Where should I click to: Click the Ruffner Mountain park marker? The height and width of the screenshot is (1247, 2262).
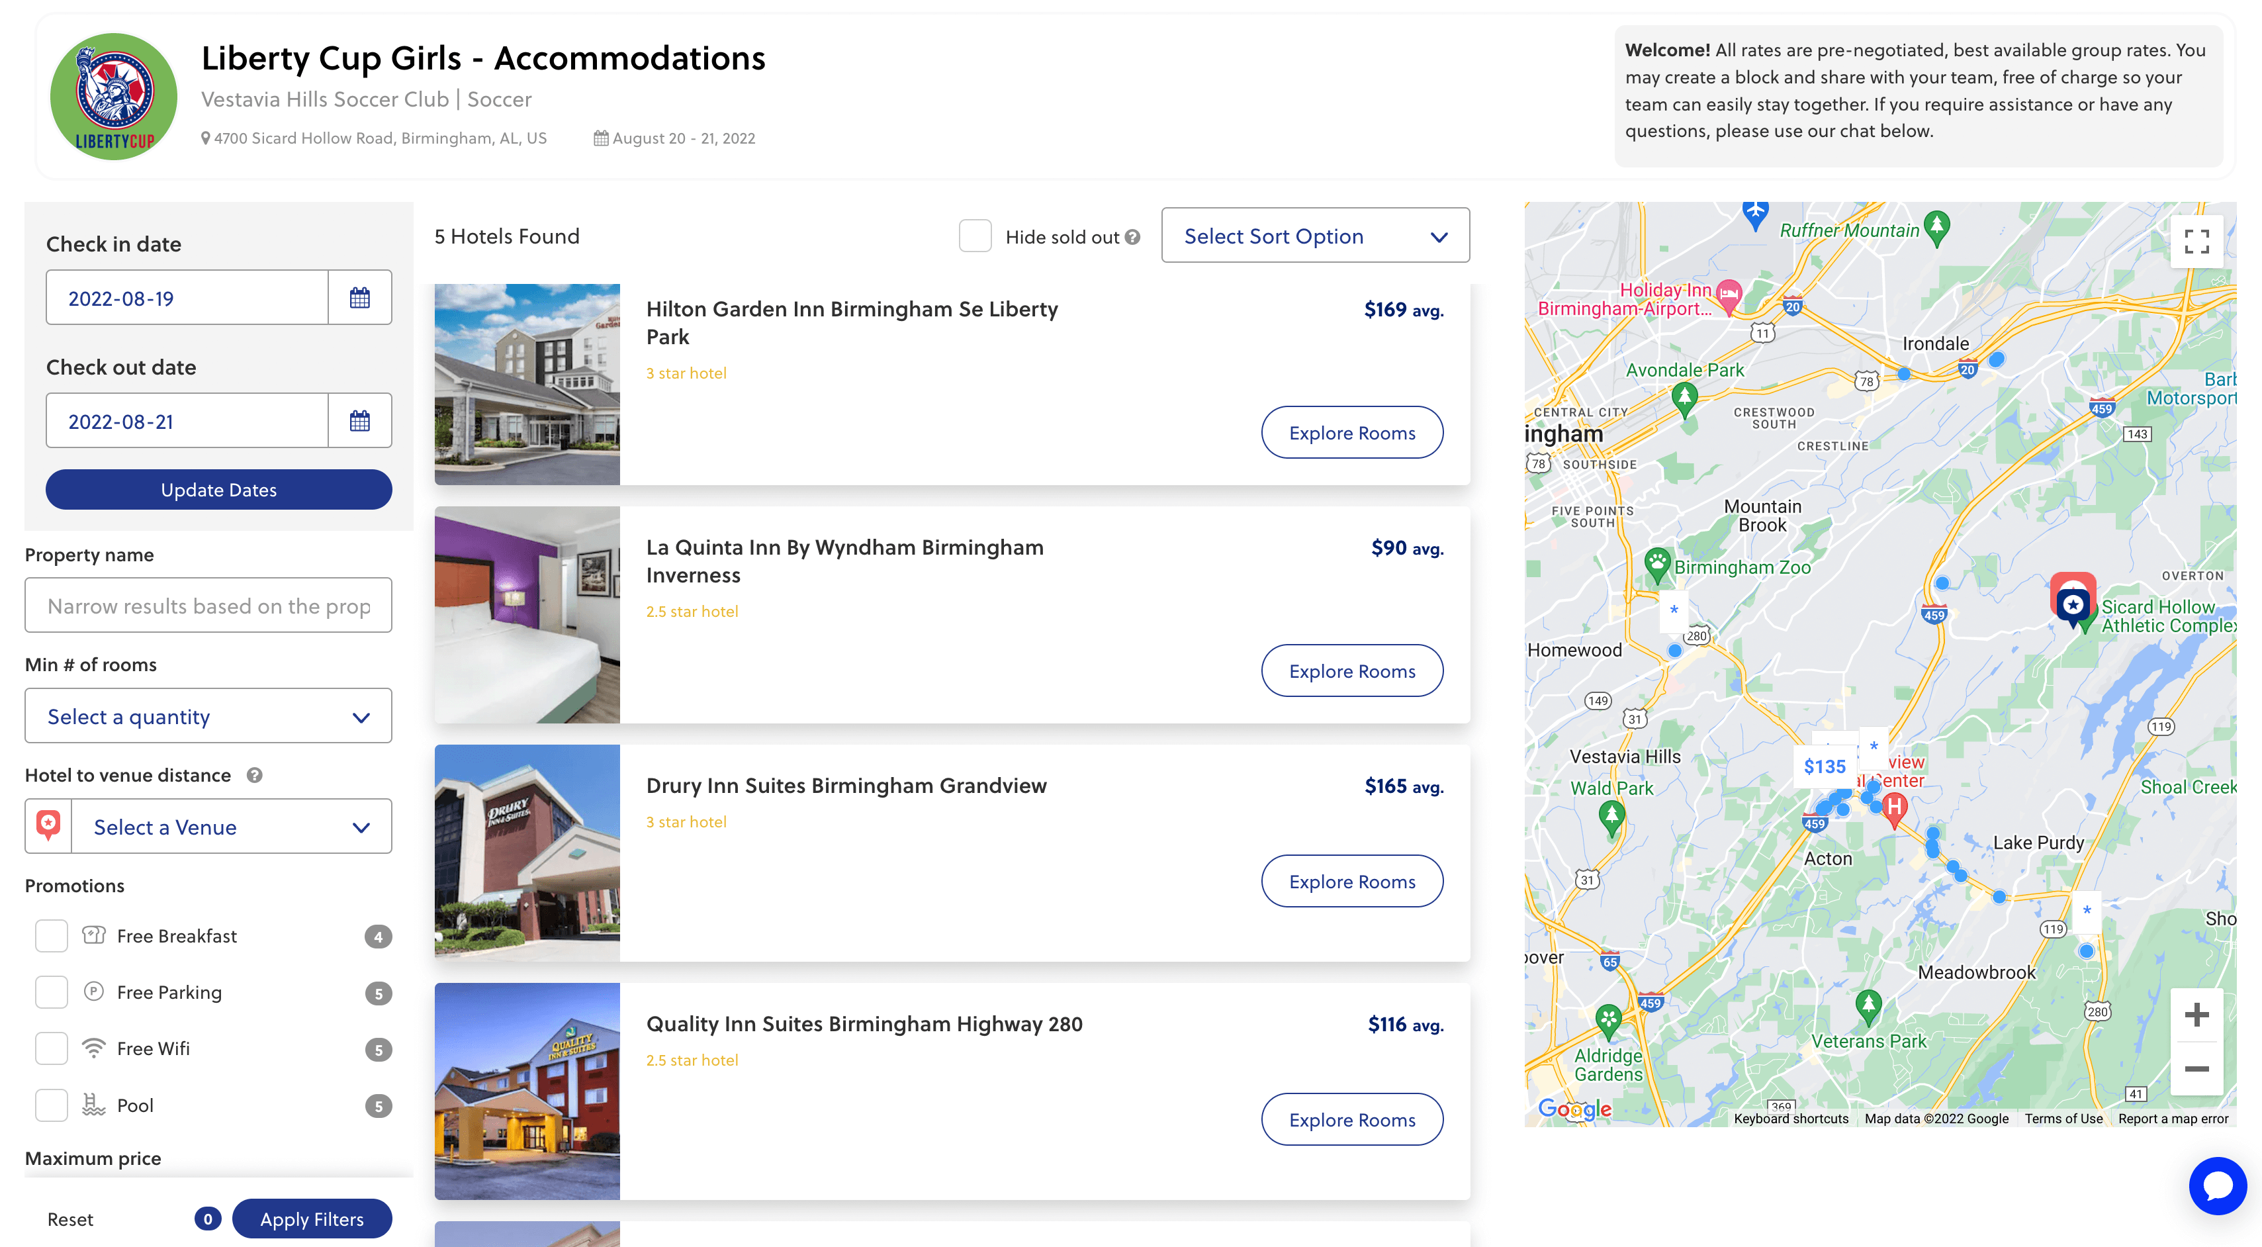pyautogui.click(x=1936, y=228)
